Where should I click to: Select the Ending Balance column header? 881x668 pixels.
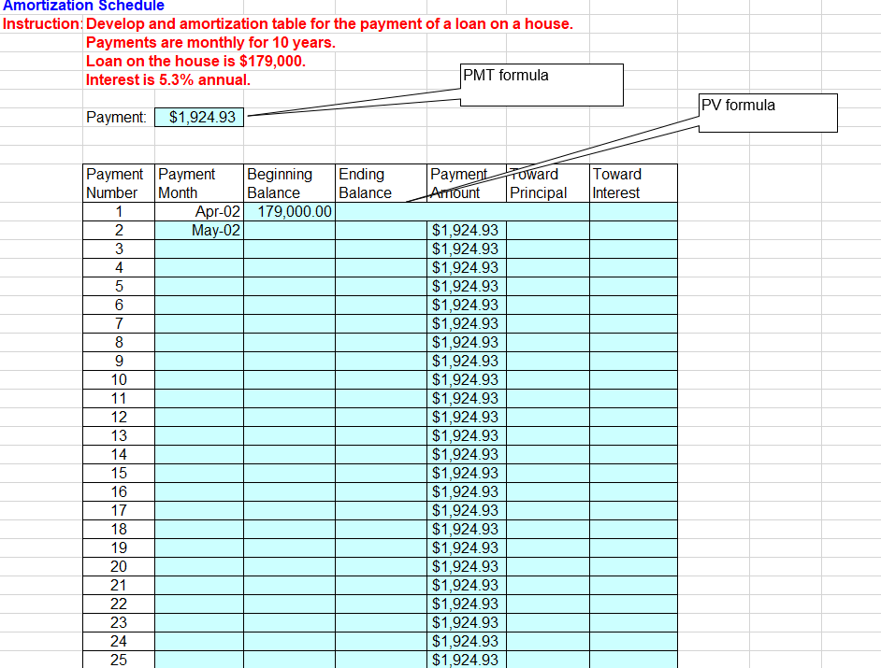pyautogui.click(x=363, y=183)
